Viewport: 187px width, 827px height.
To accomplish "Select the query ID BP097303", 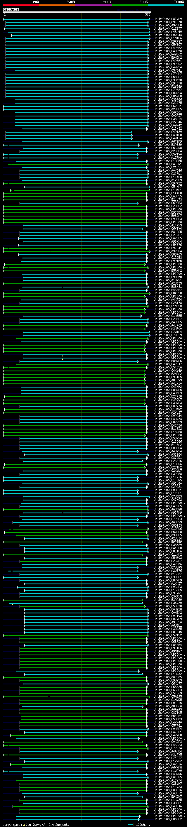I will point(11,9).
